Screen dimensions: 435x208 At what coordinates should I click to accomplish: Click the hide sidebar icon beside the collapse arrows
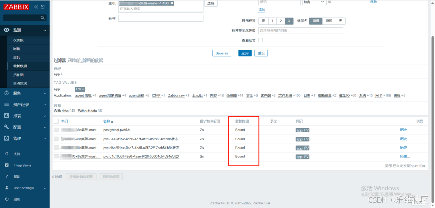[42, 7]
